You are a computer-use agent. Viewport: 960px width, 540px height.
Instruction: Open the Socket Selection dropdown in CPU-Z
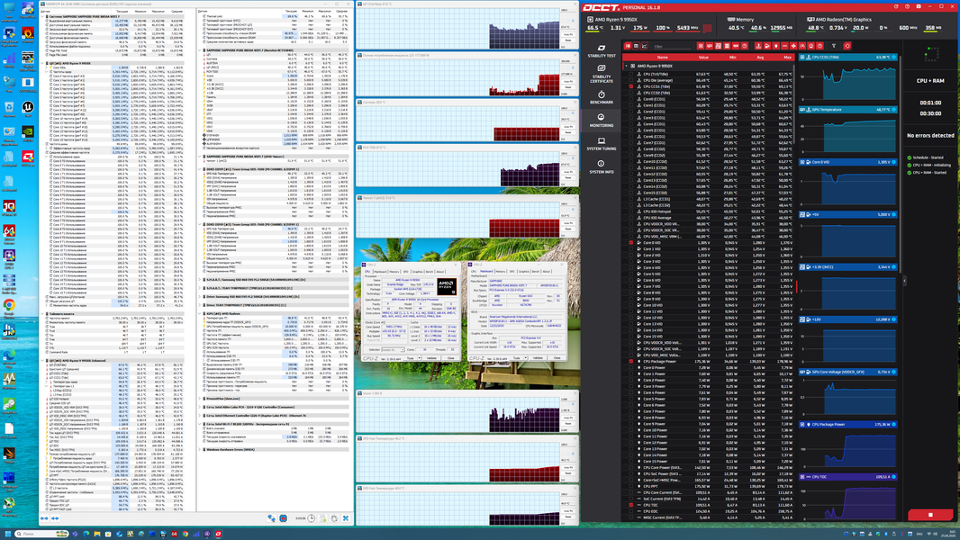tap(393, 350)
